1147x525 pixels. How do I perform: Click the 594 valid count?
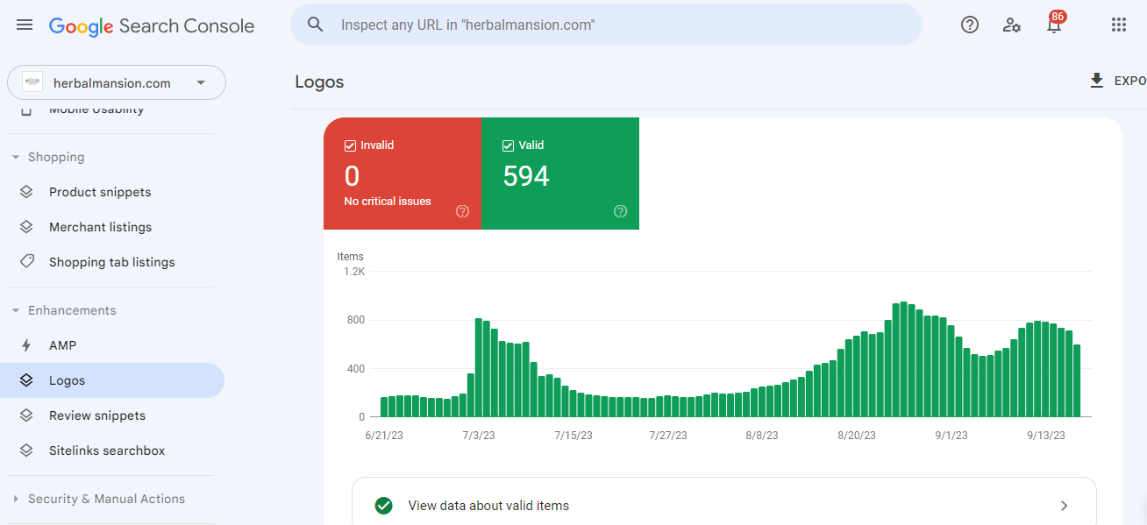click(526, 177)
